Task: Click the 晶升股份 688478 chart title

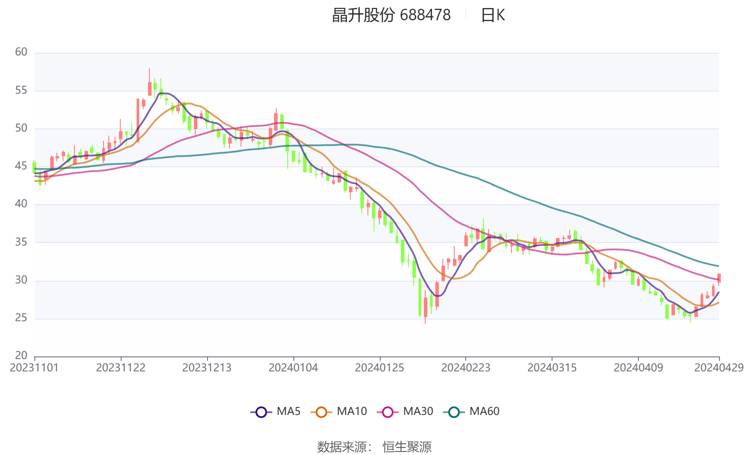Action: click(391, 15)
